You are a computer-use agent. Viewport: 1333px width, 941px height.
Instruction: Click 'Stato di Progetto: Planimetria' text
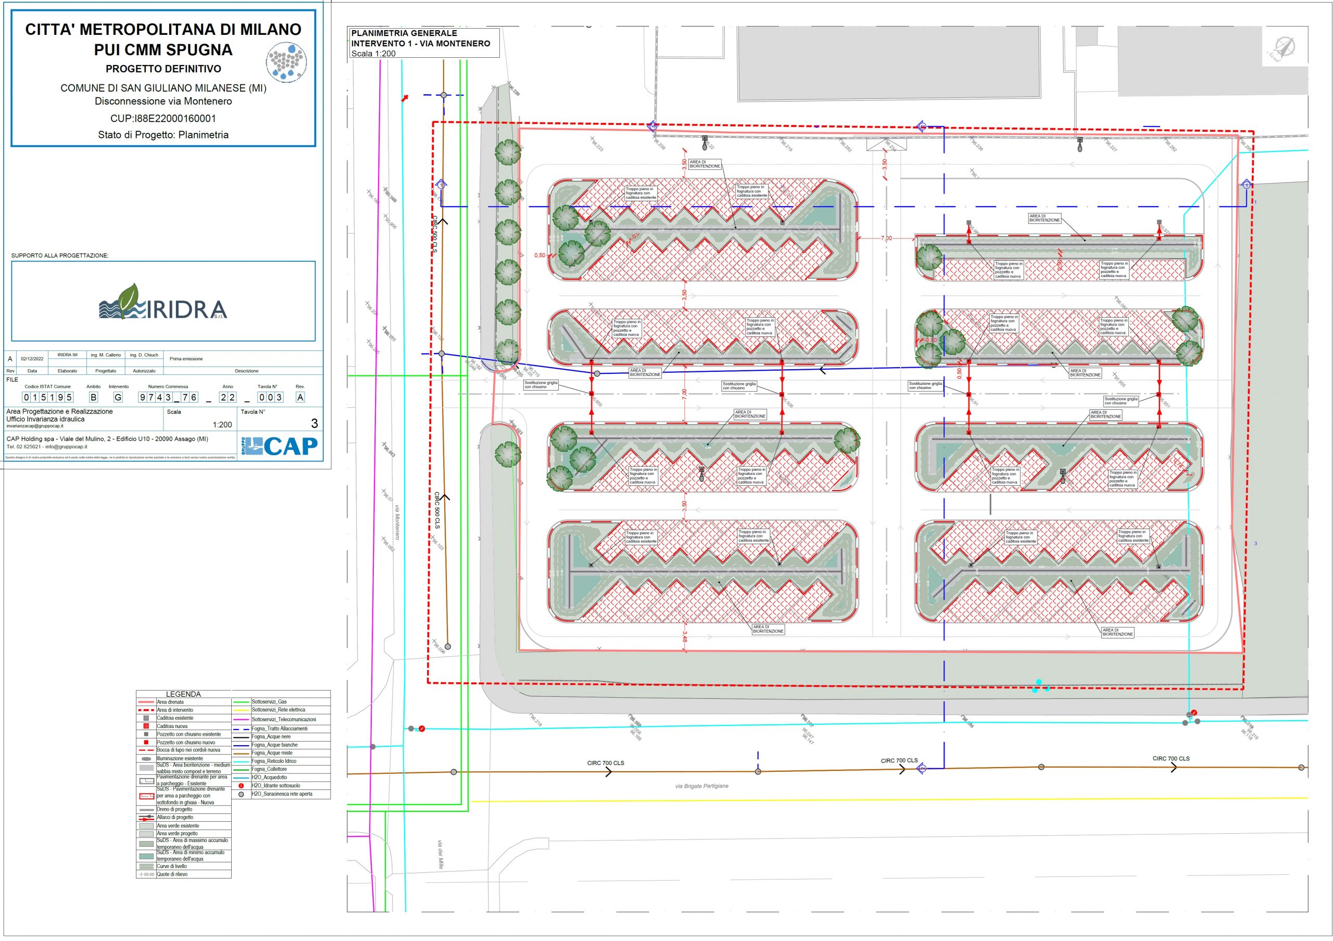(163, 135)
